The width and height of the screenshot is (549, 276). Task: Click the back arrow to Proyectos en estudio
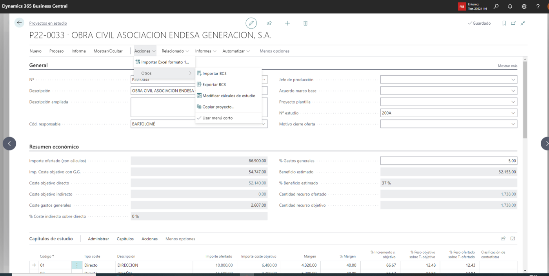(x=19, y=23)
